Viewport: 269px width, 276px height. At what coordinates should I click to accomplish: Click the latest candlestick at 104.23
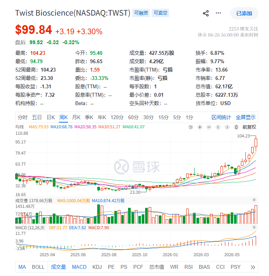coord(256,143)
